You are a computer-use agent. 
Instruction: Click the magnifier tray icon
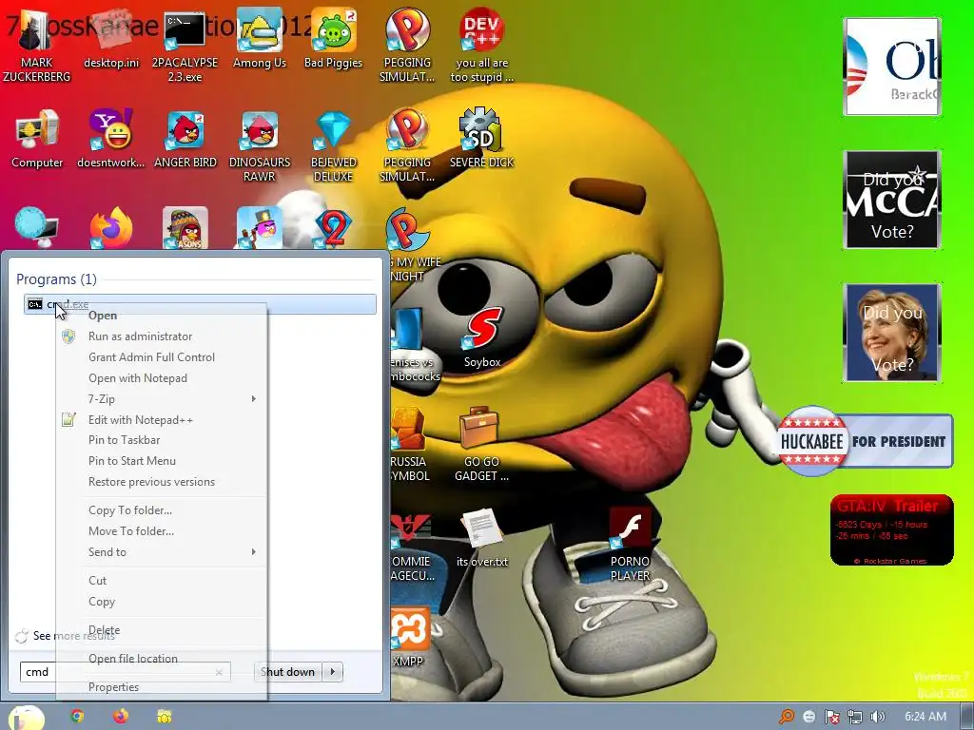(x=787, y=717)
